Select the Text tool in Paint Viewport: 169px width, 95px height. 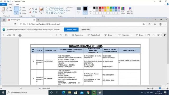point(36,9)
